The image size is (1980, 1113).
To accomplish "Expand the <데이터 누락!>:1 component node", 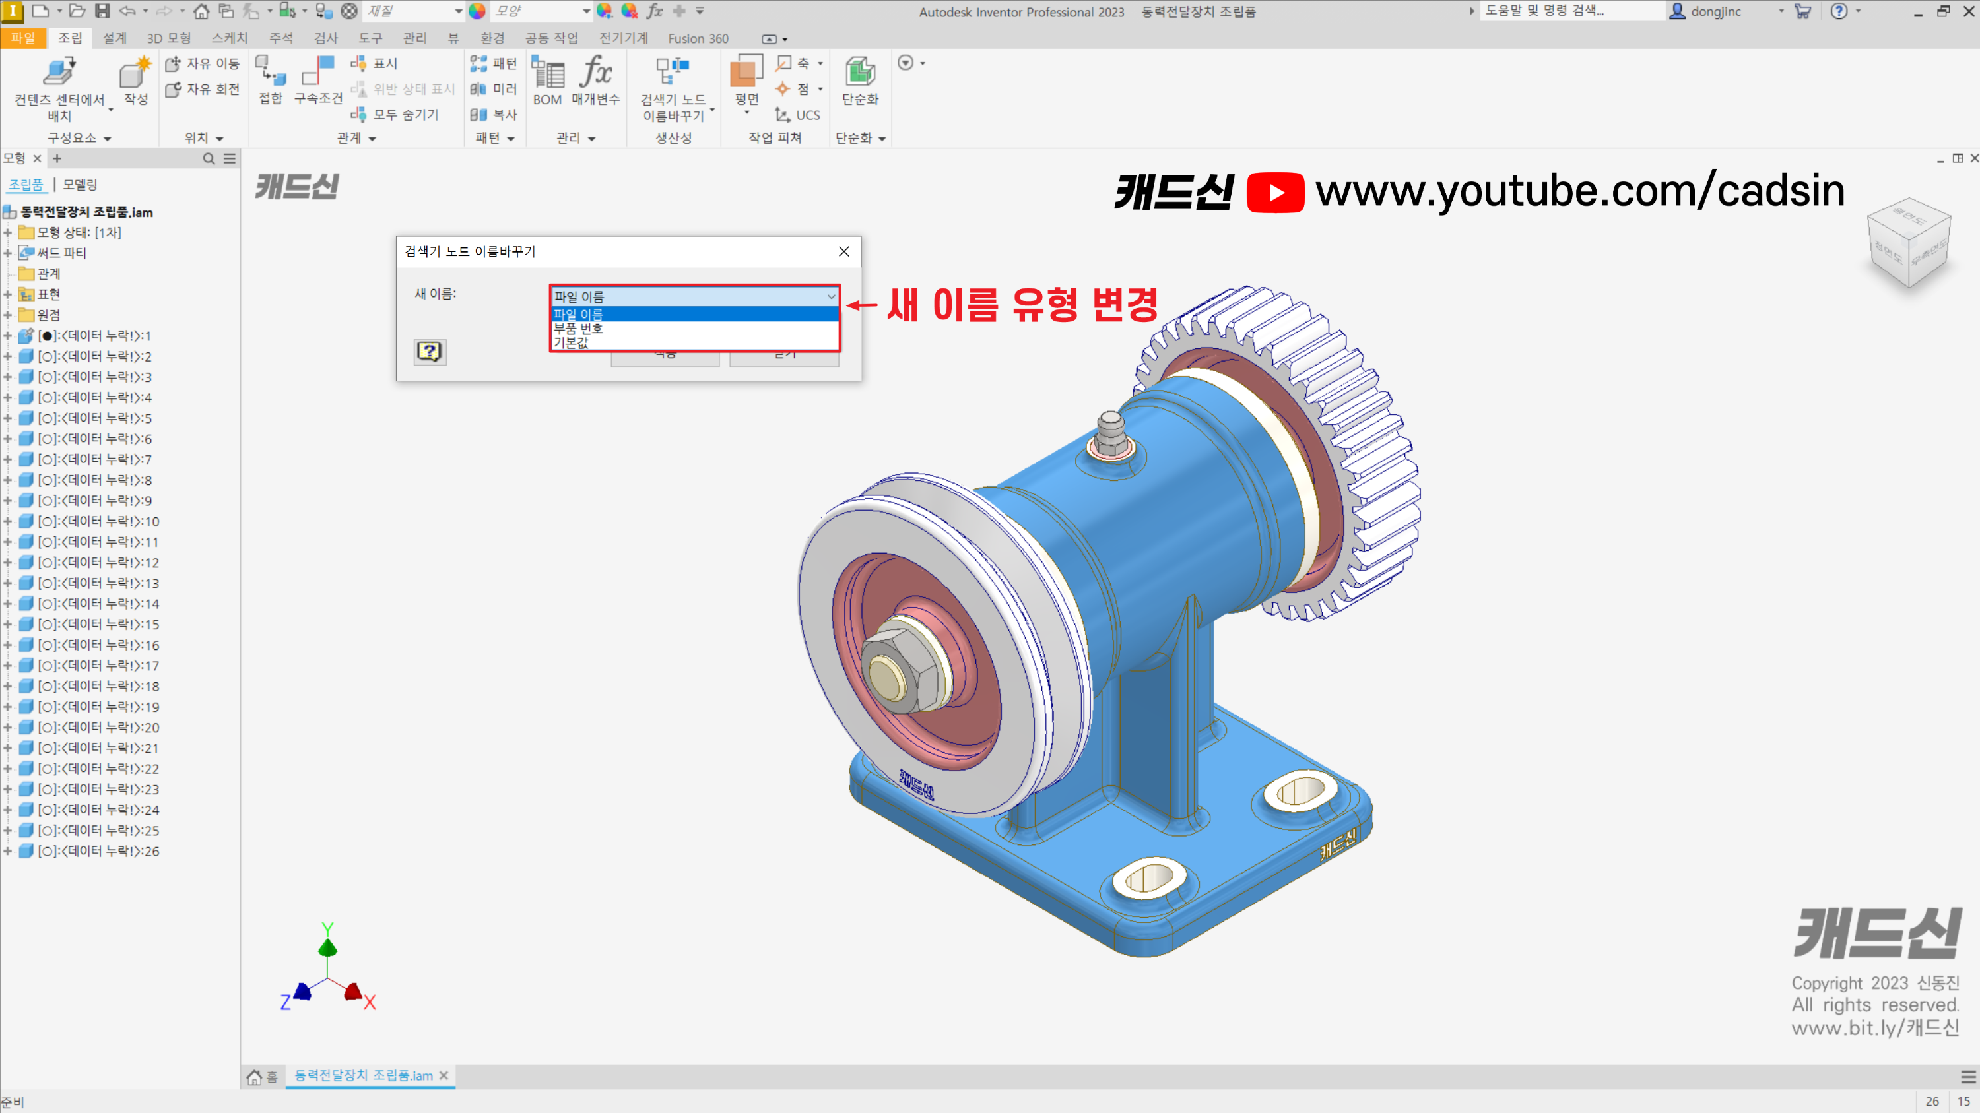I will (8, 336).
